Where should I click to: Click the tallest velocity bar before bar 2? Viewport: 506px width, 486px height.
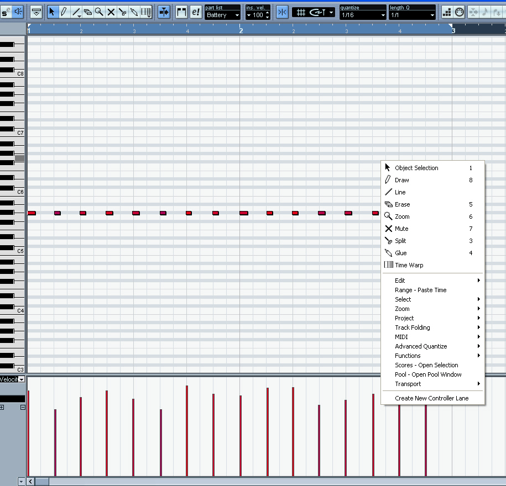tap(187, 431)
